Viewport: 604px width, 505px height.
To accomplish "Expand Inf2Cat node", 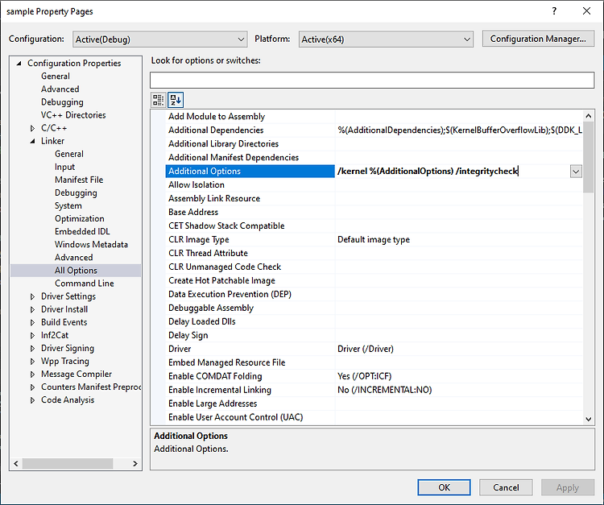I will tap(32, 336).
